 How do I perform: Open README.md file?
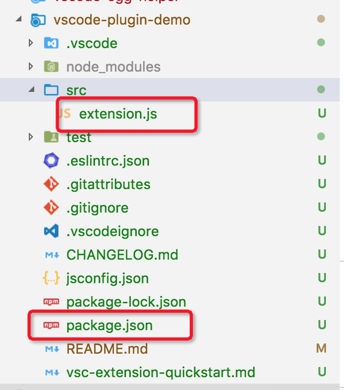(107, 349)
